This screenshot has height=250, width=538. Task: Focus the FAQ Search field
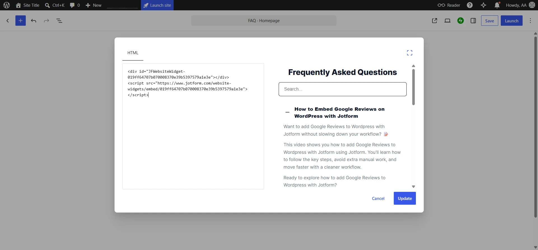(x=343, y=89)
